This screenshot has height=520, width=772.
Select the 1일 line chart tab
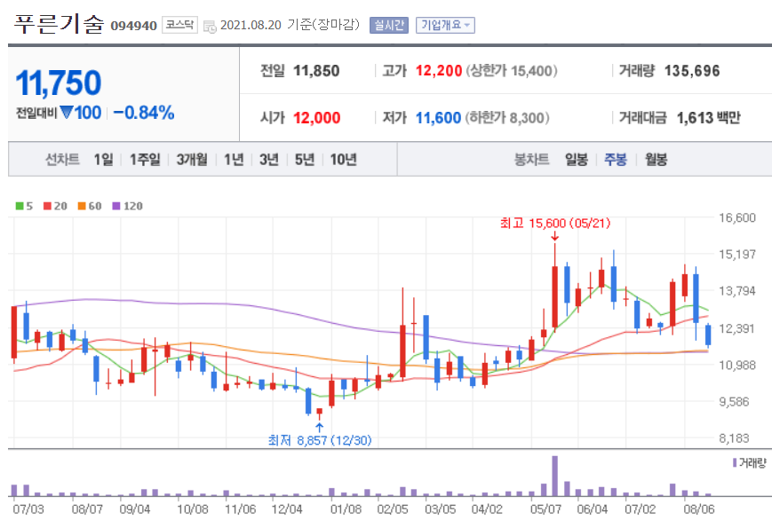(103, 160)
